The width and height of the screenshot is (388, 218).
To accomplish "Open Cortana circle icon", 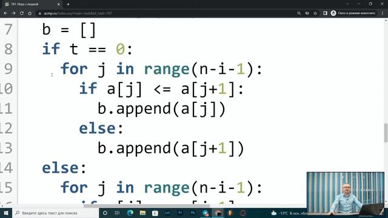I will (105, 213).
